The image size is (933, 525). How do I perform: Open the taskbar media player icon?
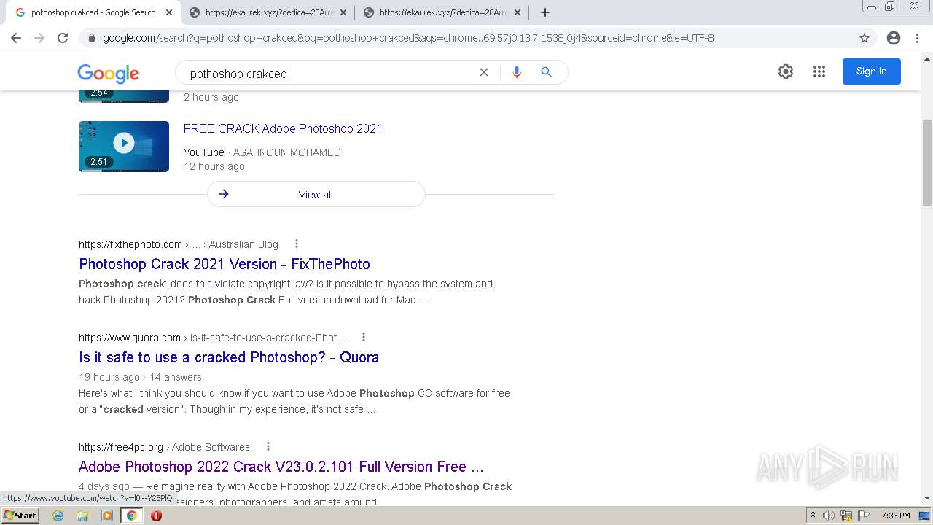click(x=107, y=516)
